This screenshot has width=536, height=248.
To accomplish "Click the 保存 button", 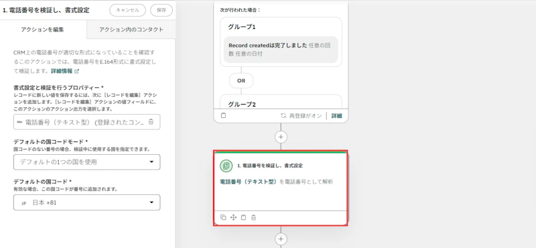I will pos(161,10).
